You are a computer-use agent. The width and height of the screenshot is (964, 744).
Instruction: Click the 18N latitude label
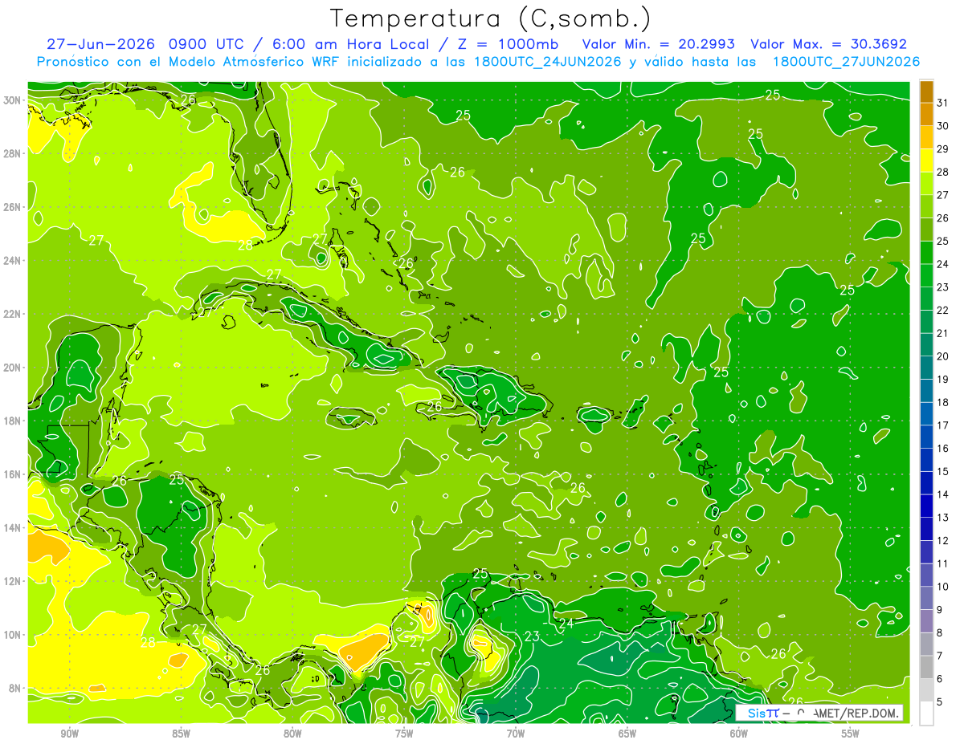[x=14, y=421]
